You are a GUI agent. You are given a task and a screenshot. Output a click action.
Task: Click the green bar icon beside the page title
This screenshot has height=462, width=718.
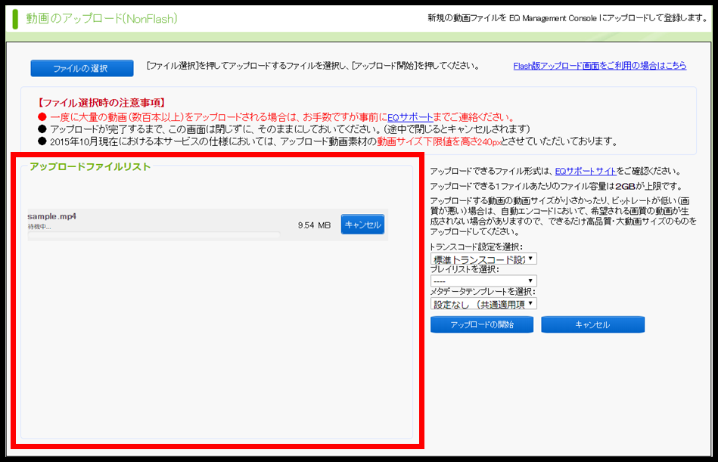[14, 17]
